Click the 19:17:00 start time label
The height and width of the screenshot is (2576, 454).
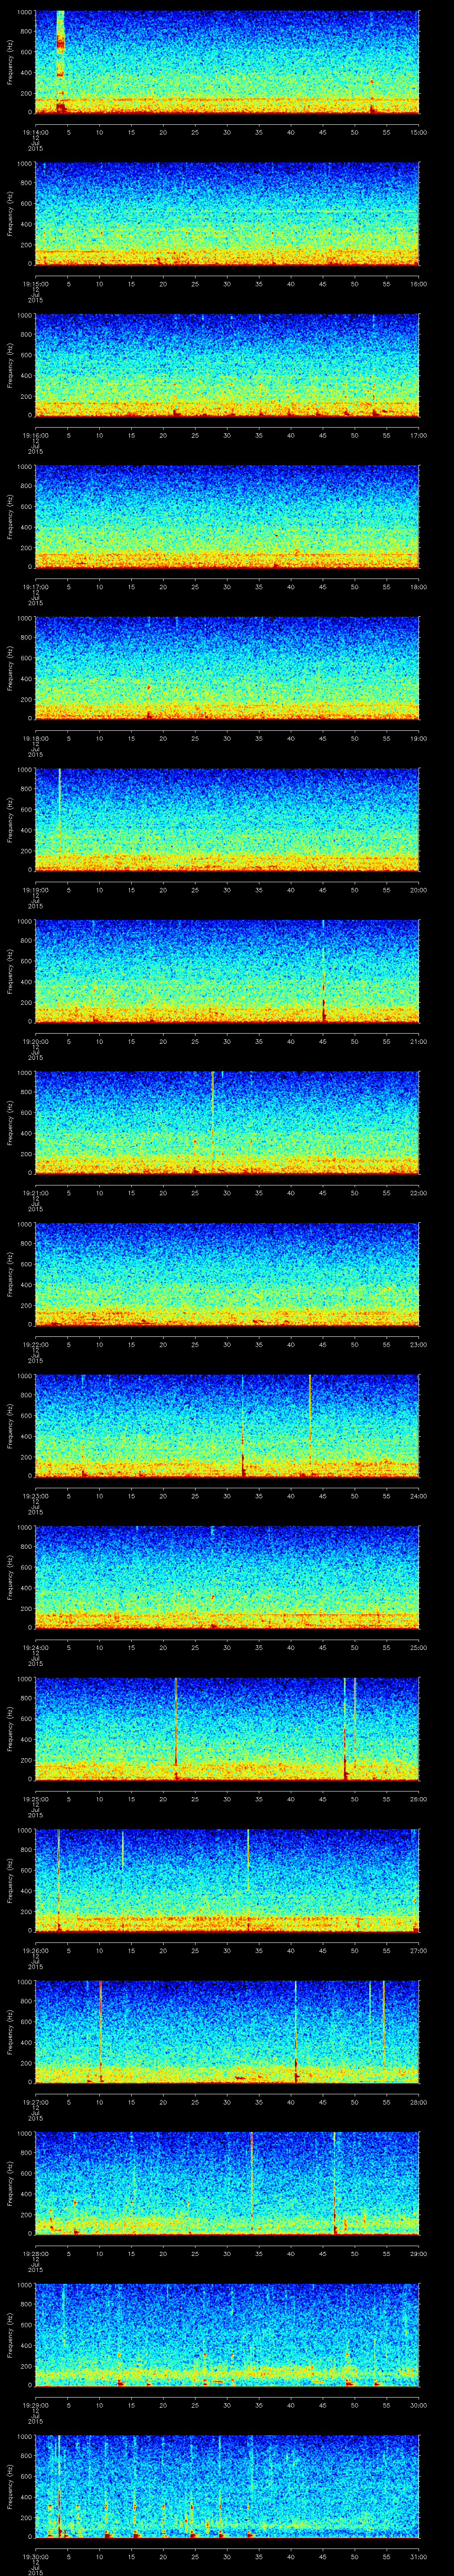click(x=36, y=586)
